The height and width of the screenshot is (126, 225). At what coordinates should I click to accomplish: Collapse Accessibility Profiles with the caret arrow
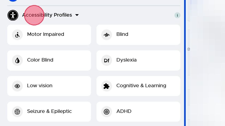pos(77,15)
